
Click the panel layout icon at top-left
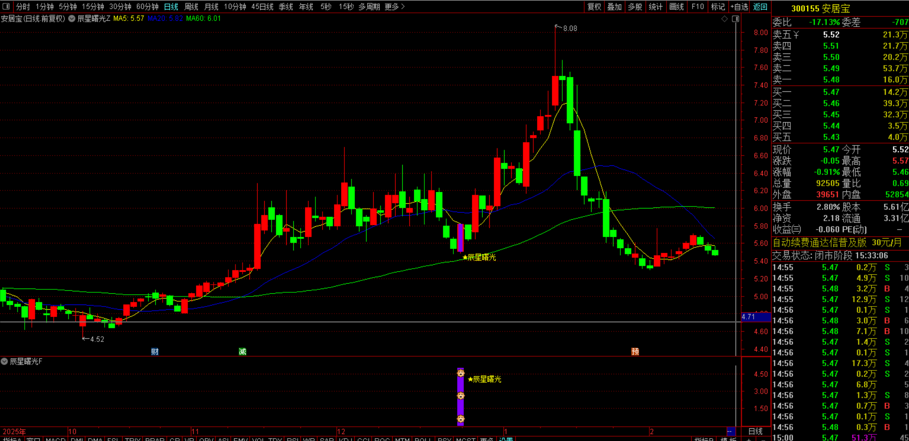pyautogui.click(x=6, y=7)
